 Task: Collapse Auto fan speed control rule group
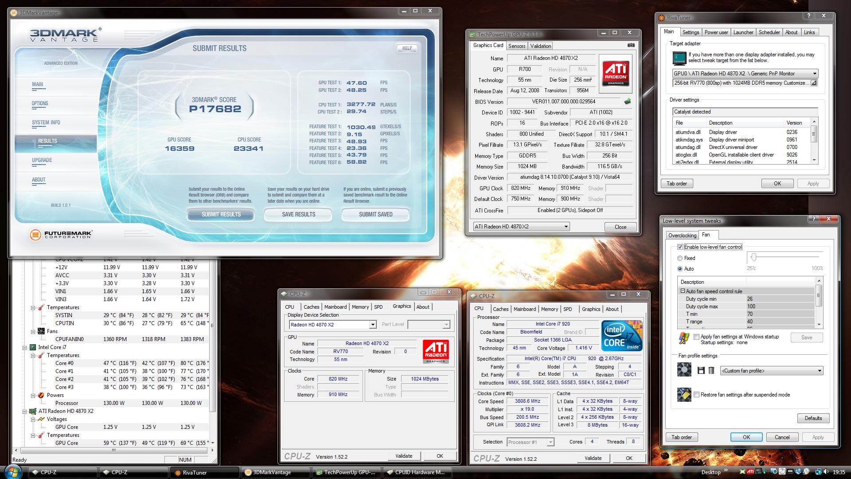click(x=683, y=291)
